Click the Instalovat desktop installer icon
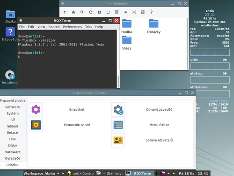 10,75
